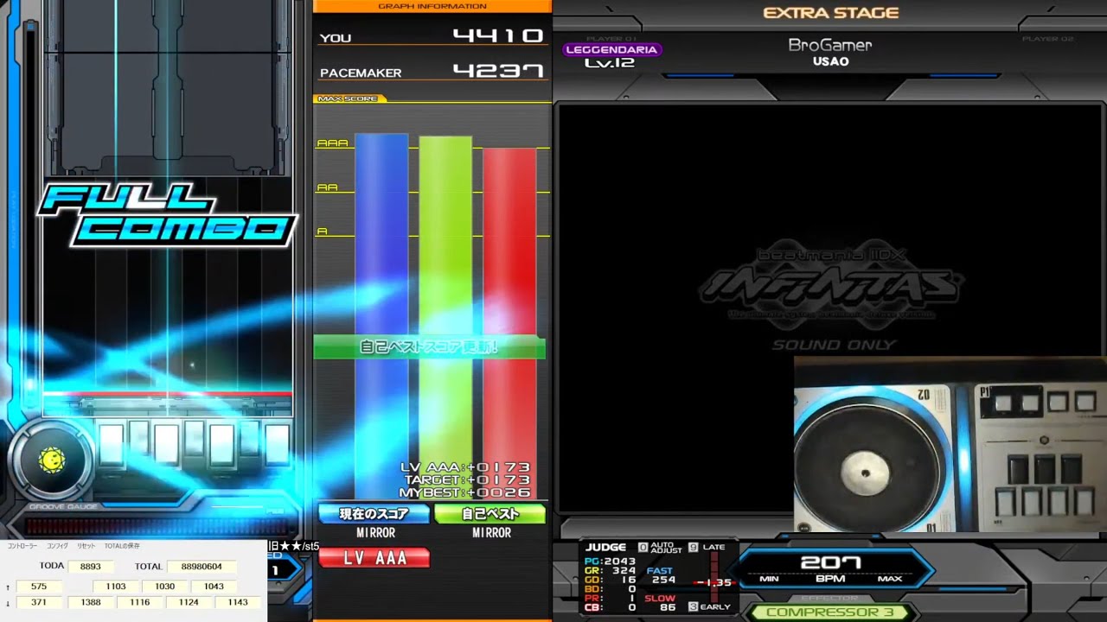Click the blue current score bar
This screenshot has height=622, width=1107.
click(381, 316)
